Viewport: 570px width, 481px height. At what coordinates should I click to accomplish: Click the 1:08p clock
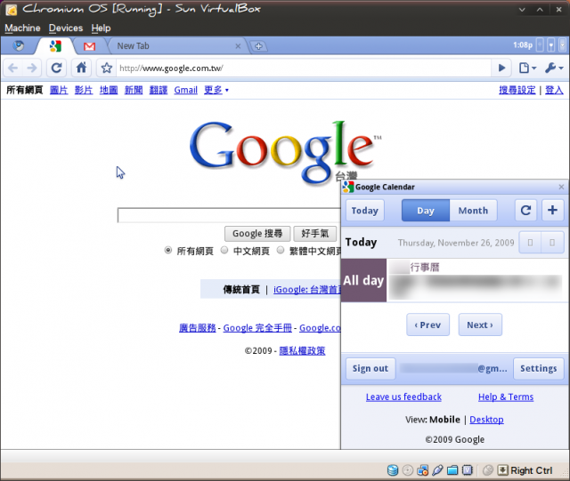[x=523, y=45]
